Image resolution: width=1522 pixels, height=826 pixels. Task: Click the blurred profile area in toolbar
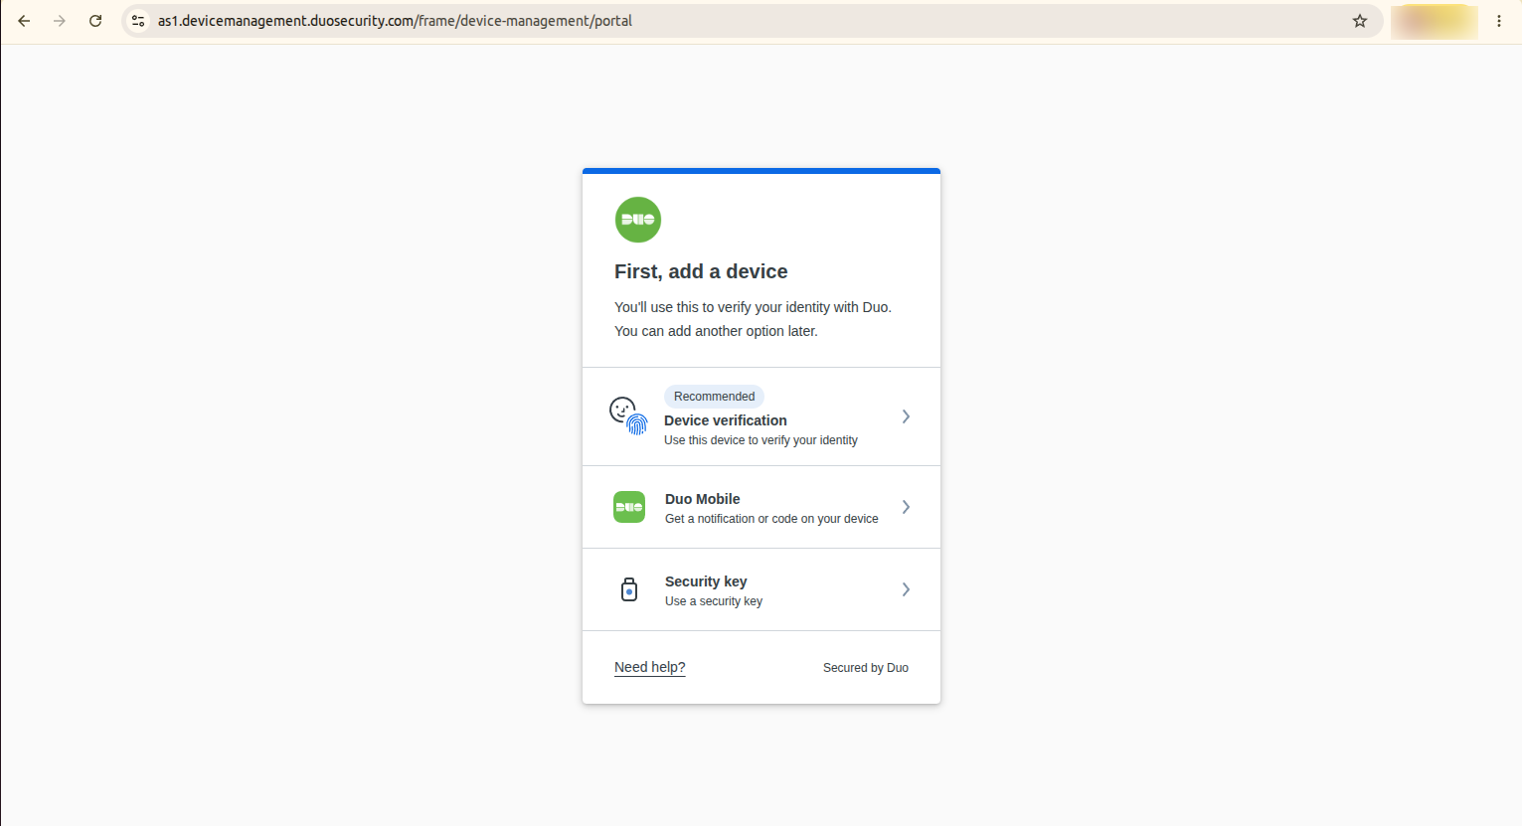coord(1434,21)
